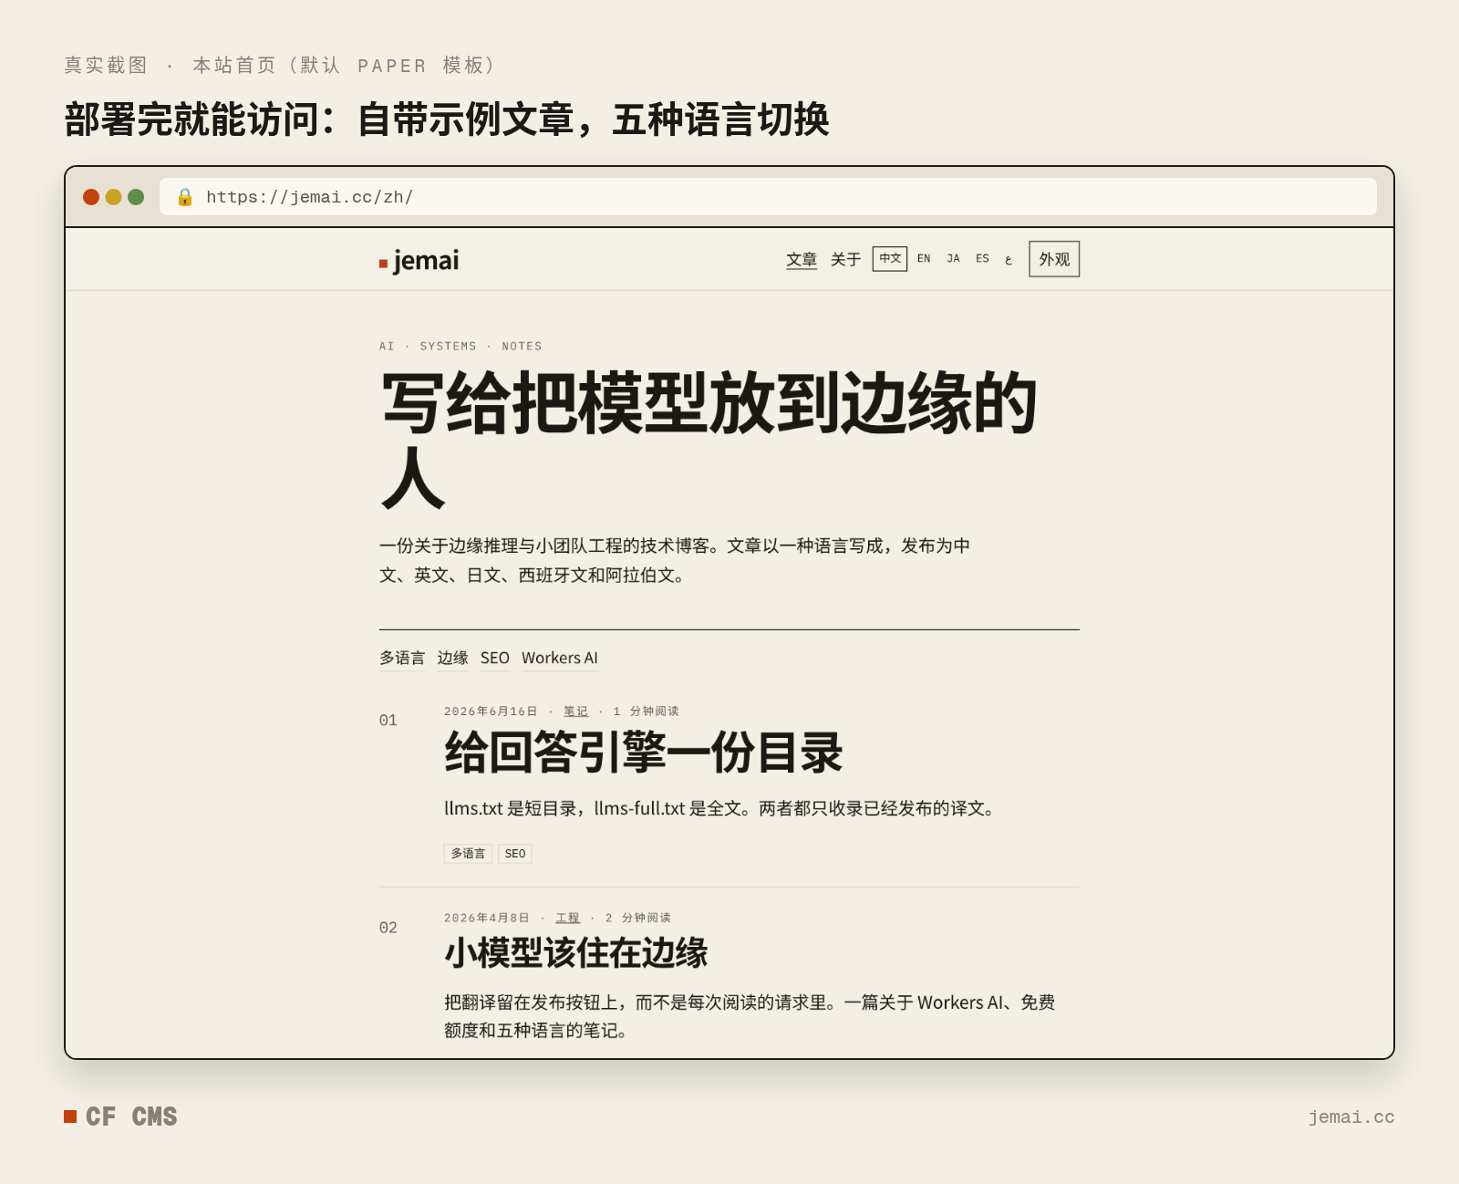Open article 给回答引擎一份目录
The height and width of the screenshot is (1184, 1459).
tap(643, 753)
